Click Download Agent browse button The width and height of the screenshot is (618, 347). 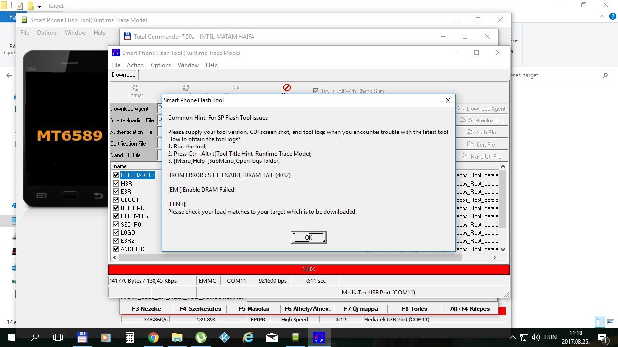pyautogui.click(x=482, y=109)
